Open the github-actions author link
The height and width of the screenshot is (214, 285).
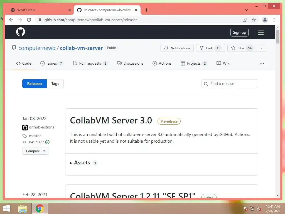[41, 127]
